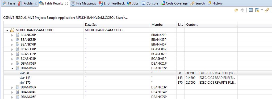This screenshot has height=99, width=272.
Task: Sort by the Data Set column header
Action: [x=116, y=25]
